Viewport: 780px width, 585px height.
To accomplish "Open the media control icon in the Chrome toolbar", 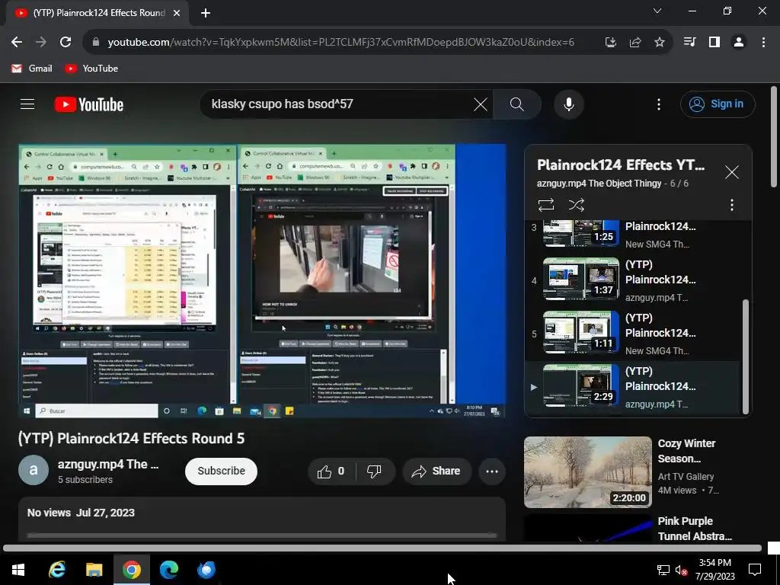I will tap(689, 43).
